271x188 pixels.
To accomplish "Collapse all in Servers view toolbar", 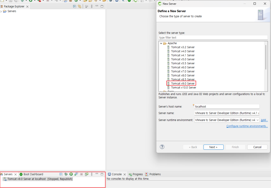I will 61,174.
